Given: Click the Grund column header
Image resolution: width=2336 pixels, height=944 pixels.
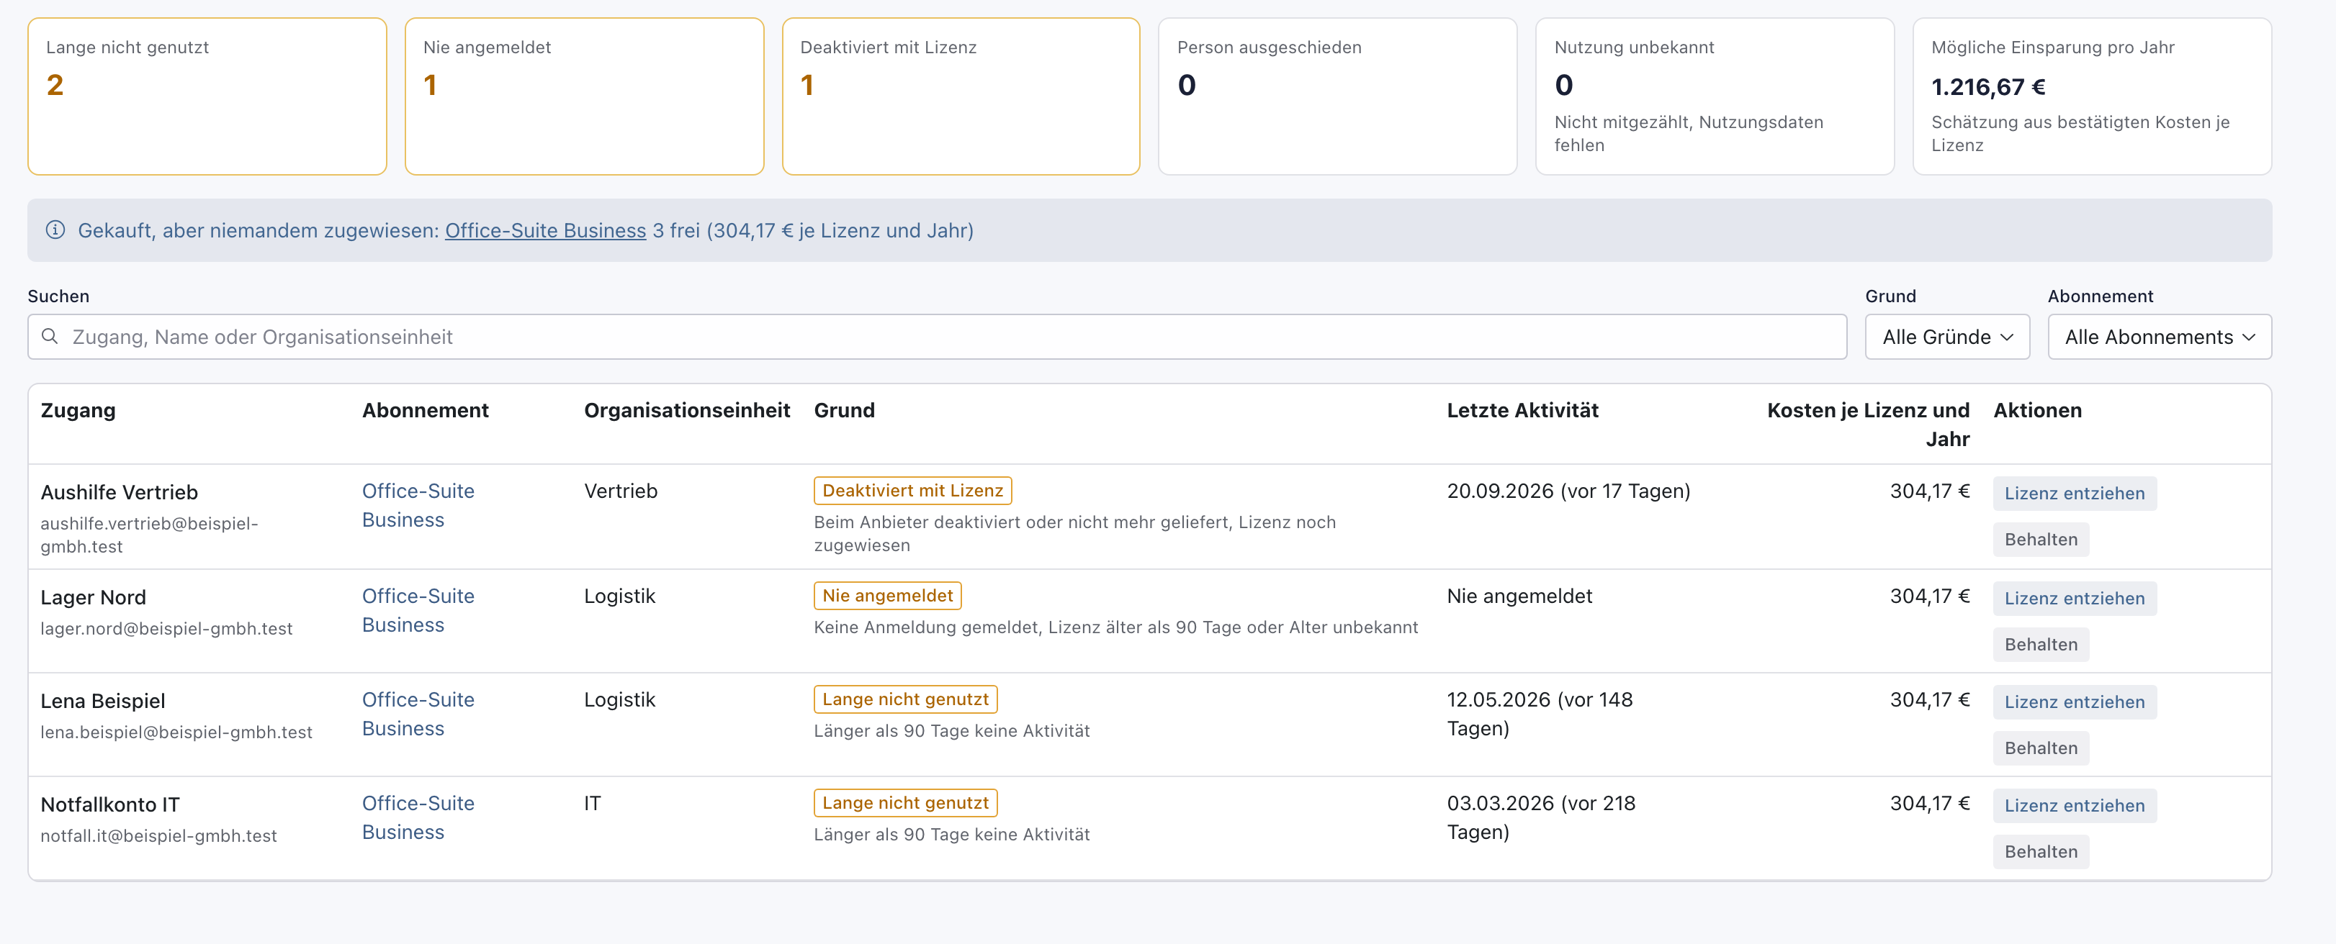Looking at the screenshot, I should [843, 410].
